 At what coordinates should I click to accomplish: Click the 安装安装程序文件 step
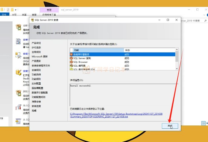point(41,66)
